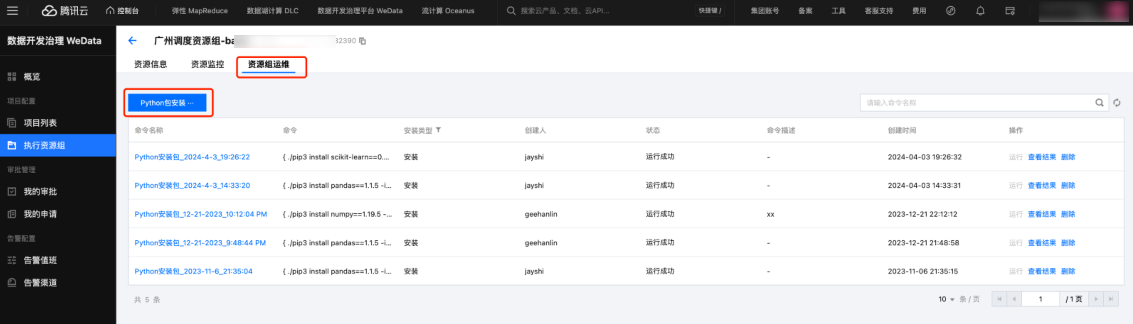Click the command search magnifier icon
This screenshot has width=1133, height=324.
tap(1099, 103)
